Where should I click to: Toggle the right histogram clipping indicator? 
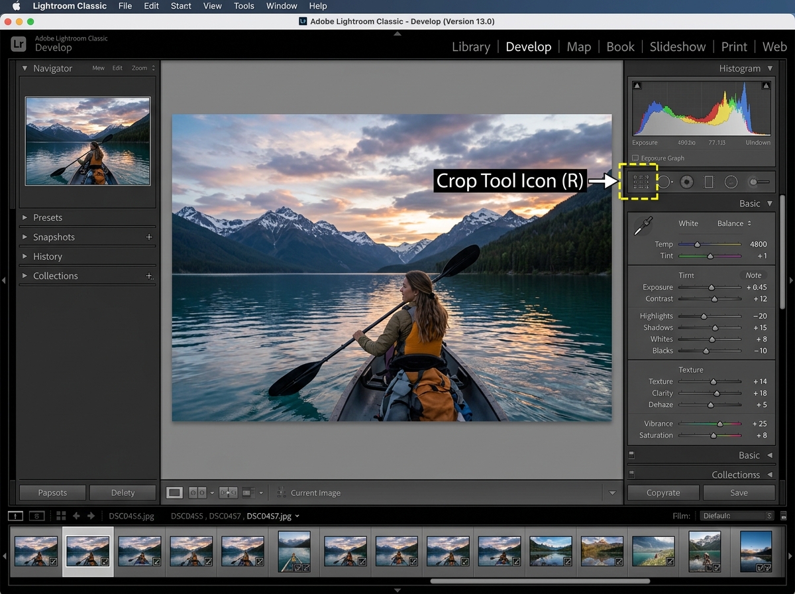[x=766, y=85]
